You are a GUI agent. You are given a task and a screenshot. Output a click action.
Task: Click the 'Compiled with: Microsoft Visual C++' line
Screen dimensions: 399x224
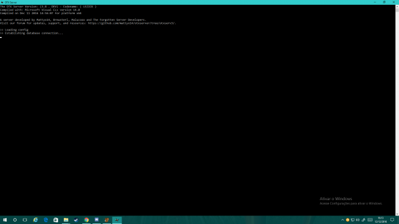40,10
